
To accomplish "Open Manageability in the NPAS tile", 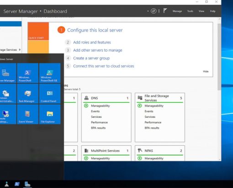I will coord(154,158).
